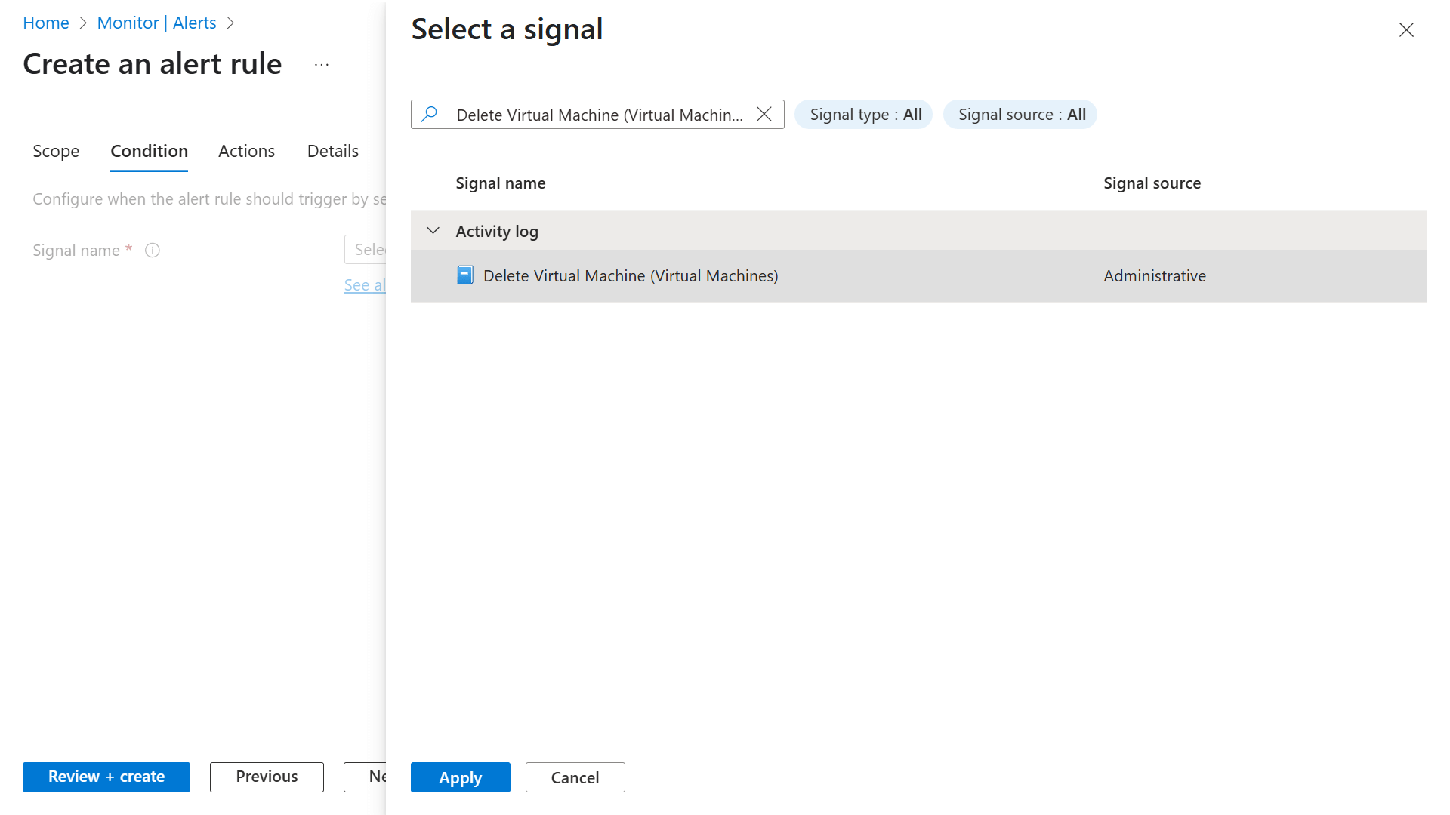Switch to the Details tab
The width and height of the screenshot is (1450, 815).
(x=332, y=152)
